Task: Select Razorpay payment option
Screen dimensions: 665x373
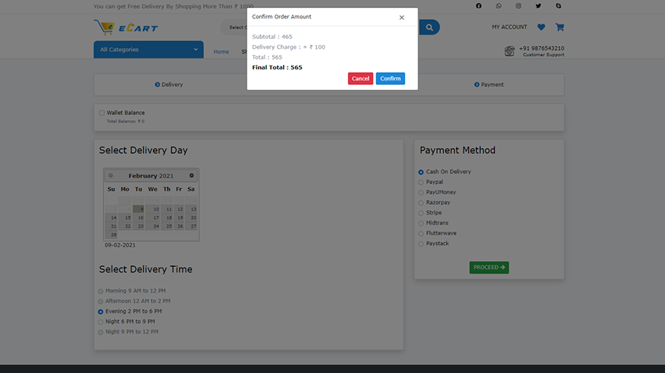Action: click(421, 203)
